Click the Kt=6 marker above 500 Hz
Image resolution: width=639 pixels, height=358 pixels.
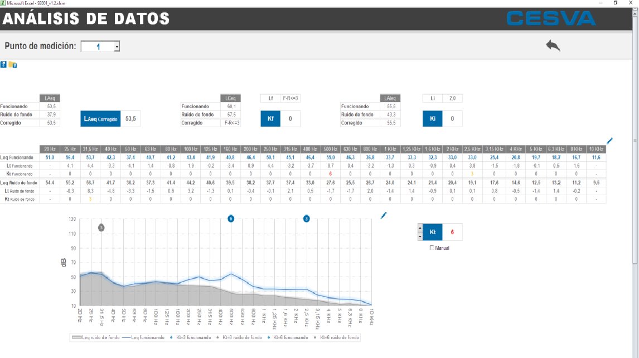[231, 219]
